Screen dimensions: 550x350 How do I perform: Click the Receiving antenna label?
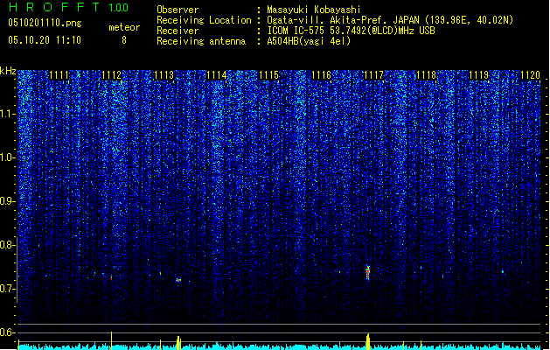(201, 41)
